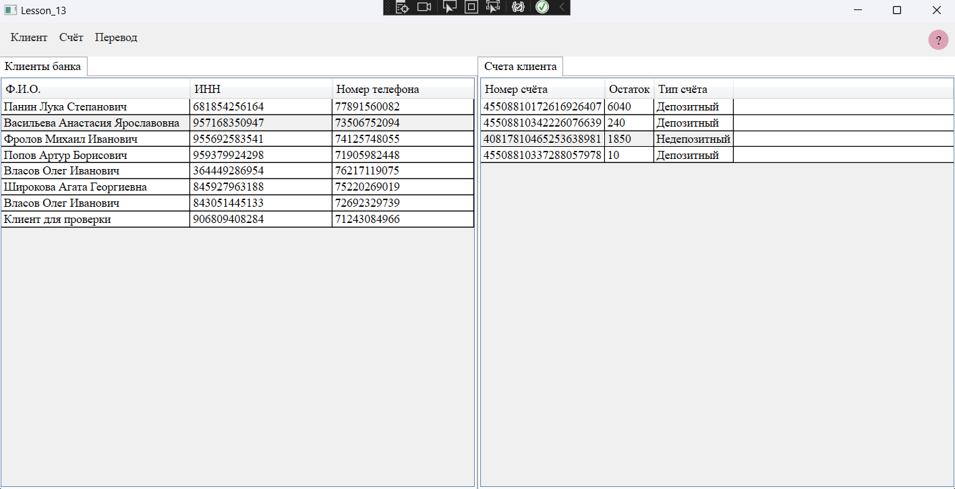
Task: Select the Клиент для проверки row
Action: [x=237, y=220]
